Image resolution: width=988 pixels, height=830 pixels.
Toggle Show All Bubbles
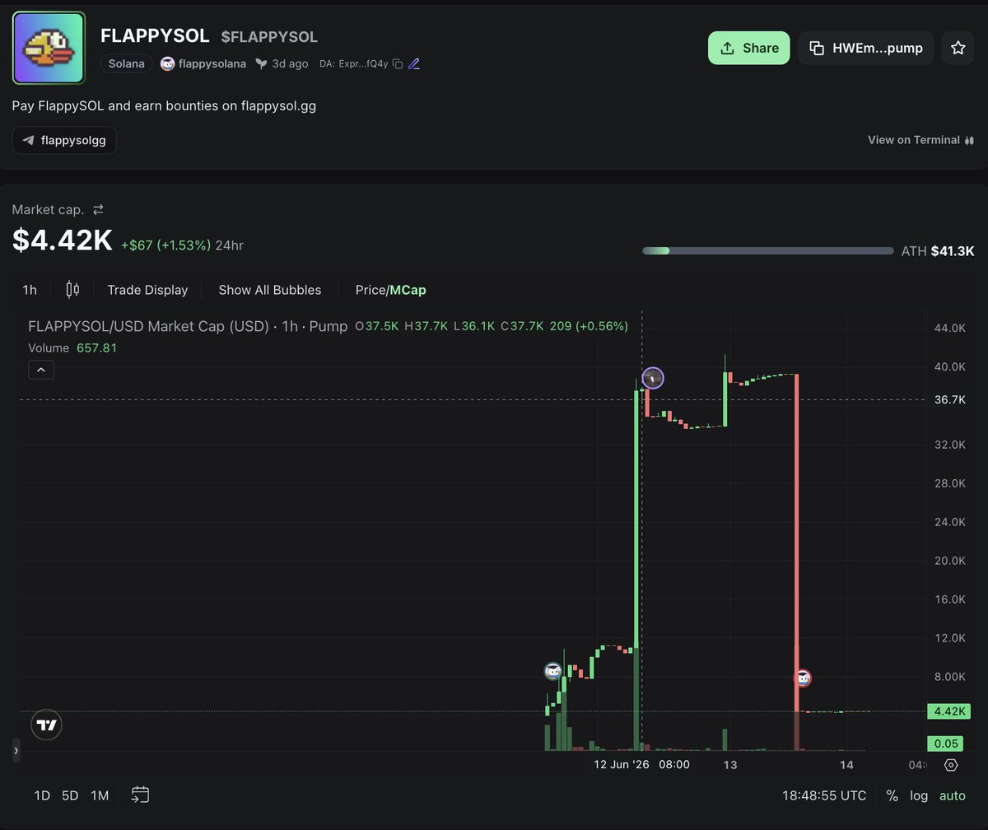coord(270,290)
